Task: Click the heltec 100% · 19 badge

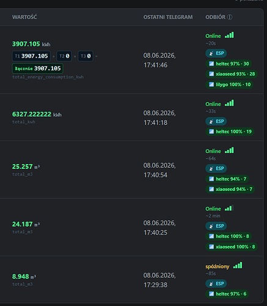Action: (230, 132)
